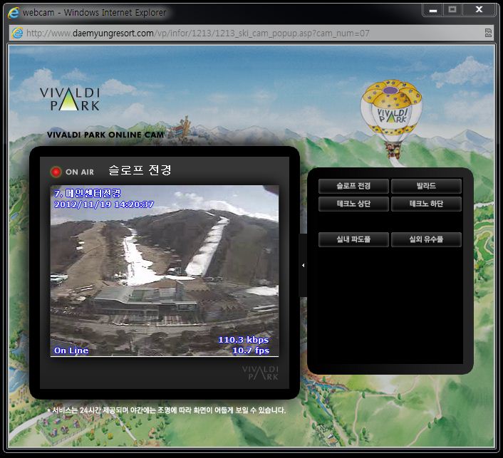The image size is (503, 458).
Task: Switch to the 발라드 camera view
Action: (x=426, y=186)
